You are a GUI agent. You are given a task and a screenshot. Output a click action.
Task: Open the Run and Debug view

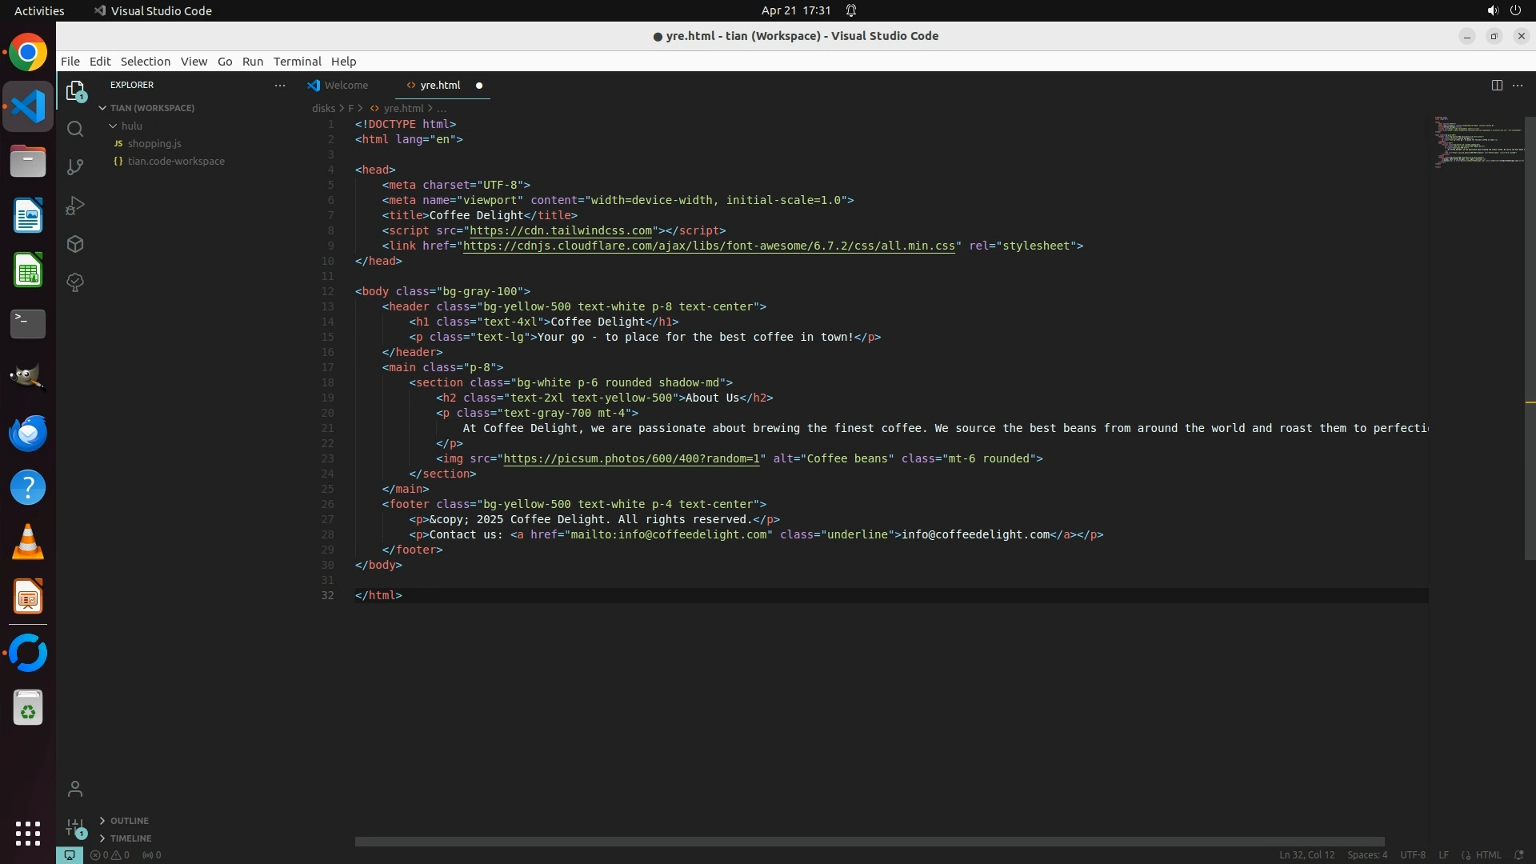(x=75, y=206)
